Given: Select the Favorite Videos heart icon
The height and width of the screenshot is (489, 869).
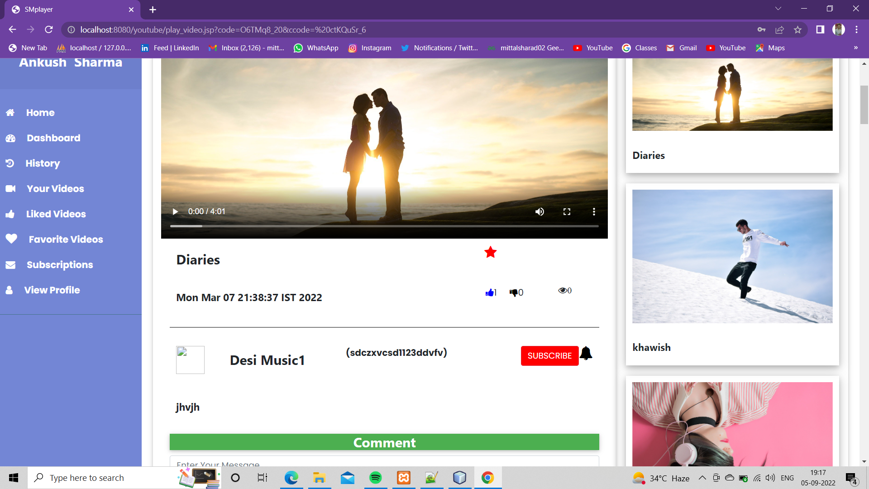Looking at the screenshot, I should tap(11, 239).
